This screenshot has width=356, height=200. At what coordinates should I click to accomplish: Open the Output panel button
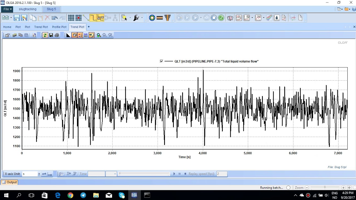click(x=9, y=182)
